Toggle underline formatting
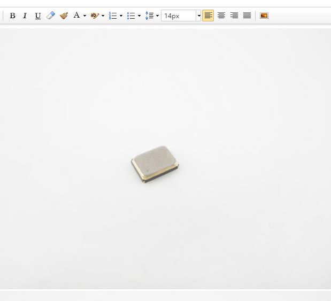This screenshot has height=301, width=331. pos(37,16)
